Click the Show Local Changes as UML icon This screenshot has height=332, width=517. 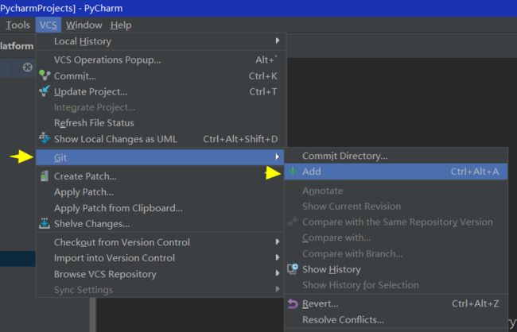click(45, 138)
